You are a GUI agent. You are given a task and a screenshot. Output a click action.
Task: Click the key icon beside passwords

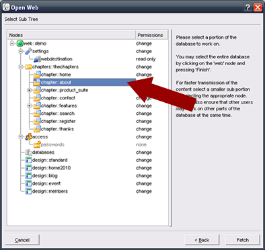click(x=37, y=144)
